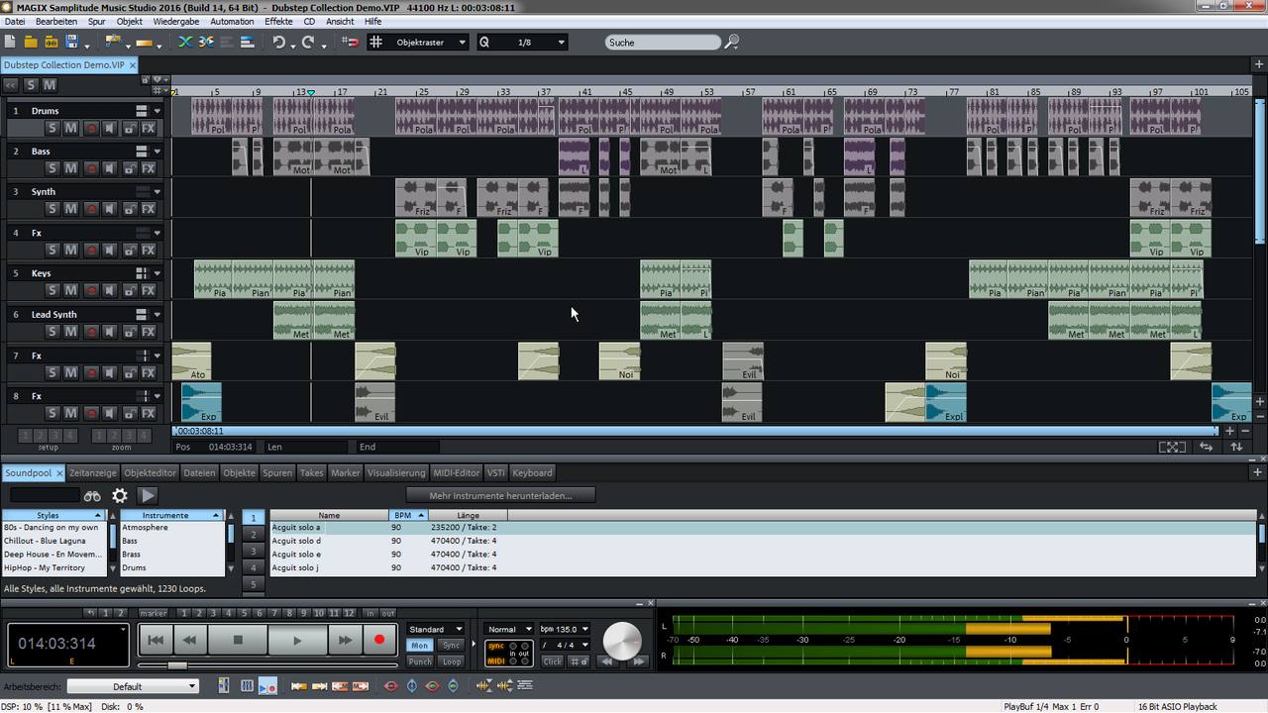The height and width of the screenshot is (713, 1268).
Task: Toggle the snap magnet icon
Action: (350, 43)
